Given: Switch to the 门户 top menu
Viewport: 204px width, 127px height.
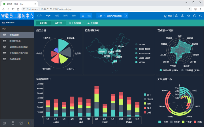Looking at the screenshot, I should (x=39, y=16).
